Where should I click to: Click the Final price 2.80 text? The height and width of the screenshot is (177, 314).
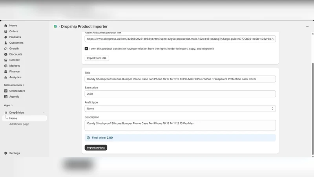coord(102,138)
